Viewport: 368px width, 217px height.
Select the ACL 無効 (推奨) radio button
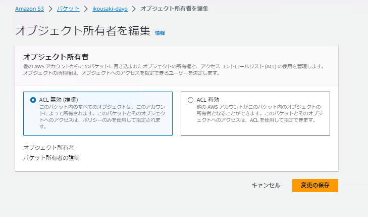click(33, 100)
